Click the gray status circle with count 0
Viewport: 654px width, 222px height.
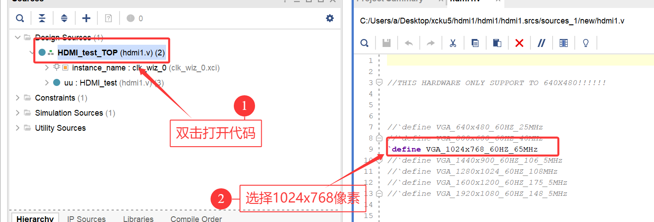pos(130,18)
